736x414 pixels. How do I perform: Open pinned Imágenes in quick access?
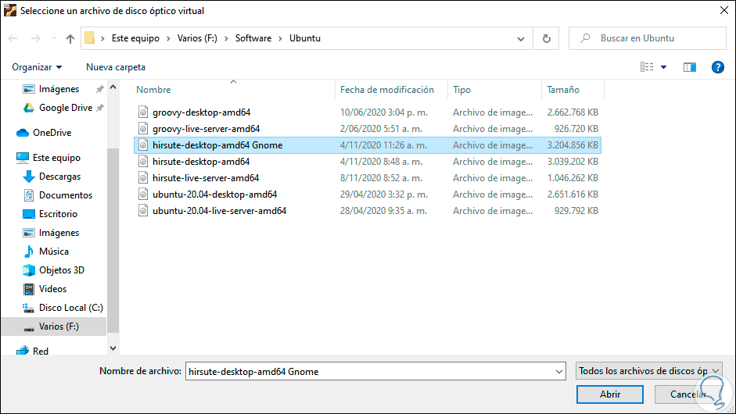pos(59,88)
